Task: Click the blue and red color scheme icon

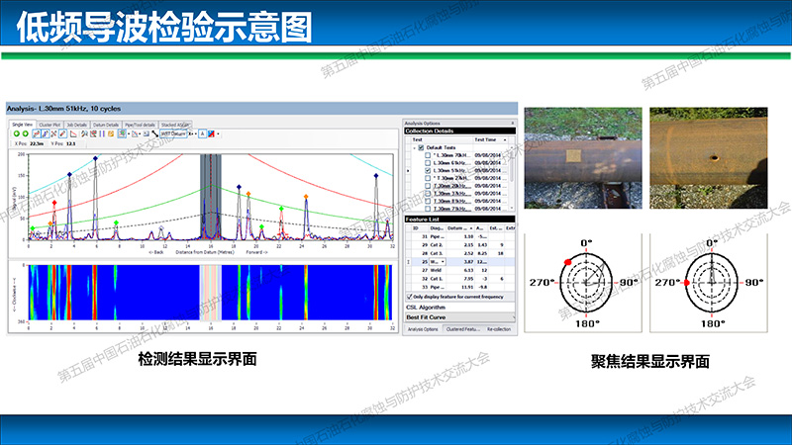Action: click(x=211, y=133)
